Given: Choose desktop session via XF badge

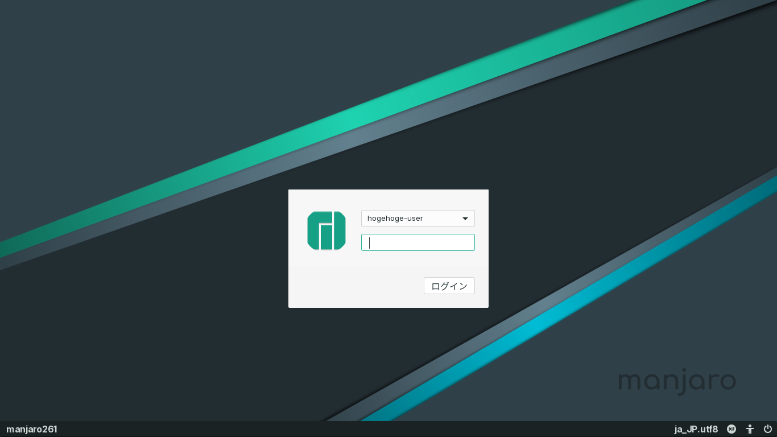Looking at the screenshot, I should coord(731,429).
